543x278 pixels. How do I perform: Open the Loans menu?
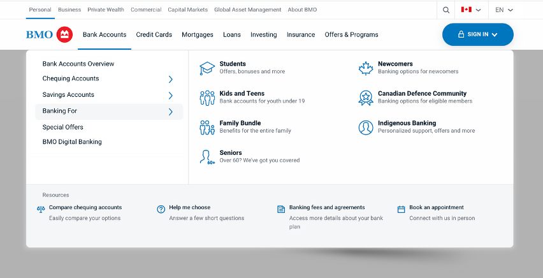(232, 34)
